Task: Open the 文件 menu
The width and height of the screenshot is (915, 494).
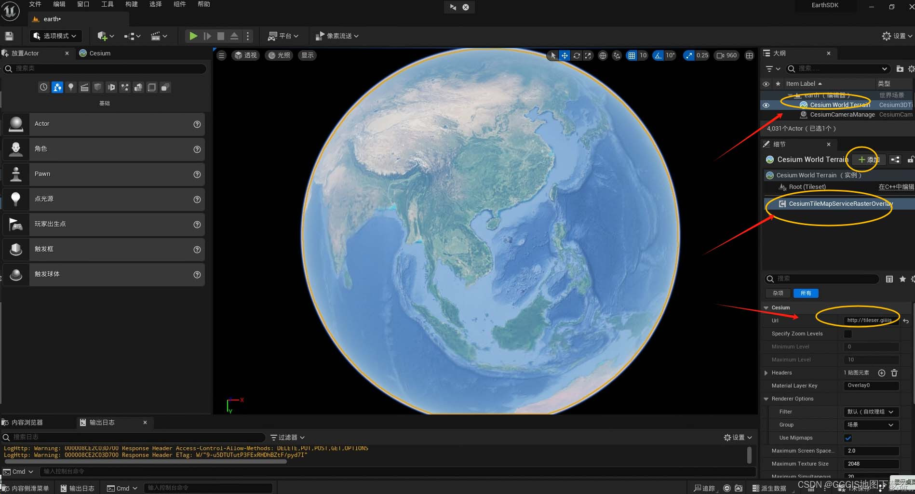Action: tap(35, 4)
